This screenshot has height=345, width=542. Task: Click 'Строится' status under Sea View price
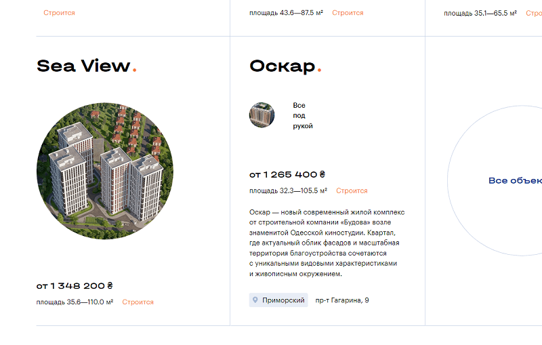pos(138,302)
